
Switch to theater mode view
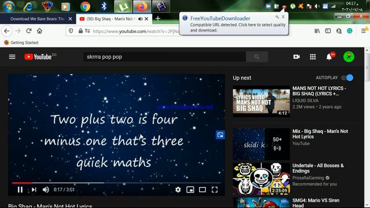tap(202, 190)
